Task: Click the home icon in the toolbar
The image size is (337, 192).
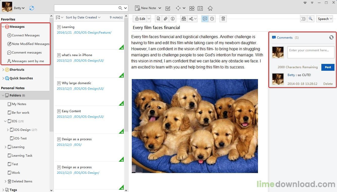Action: click(x=210, y=8)
